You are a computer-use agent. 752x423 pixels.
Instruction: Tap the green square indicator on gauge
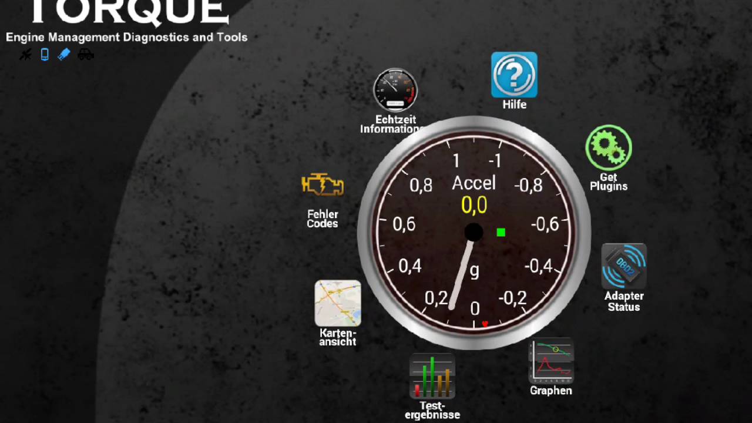coord(501,233)
